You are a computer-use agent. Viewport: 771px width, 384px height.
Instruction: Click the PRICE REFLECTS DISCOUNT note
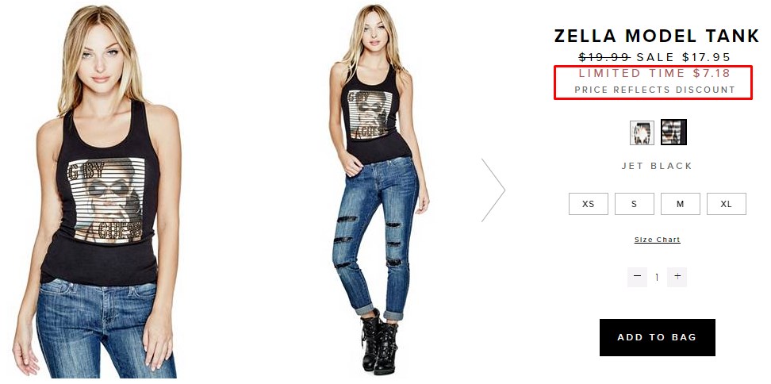tap(654, 90)
